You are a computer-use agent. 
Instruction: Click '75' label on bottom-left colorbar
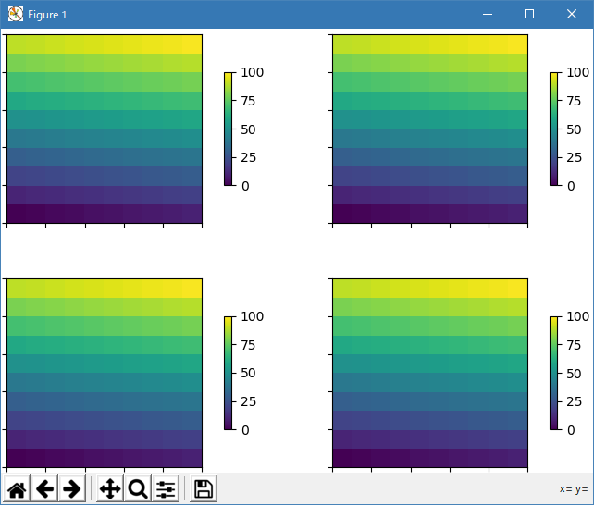click(x=248, y=345)
